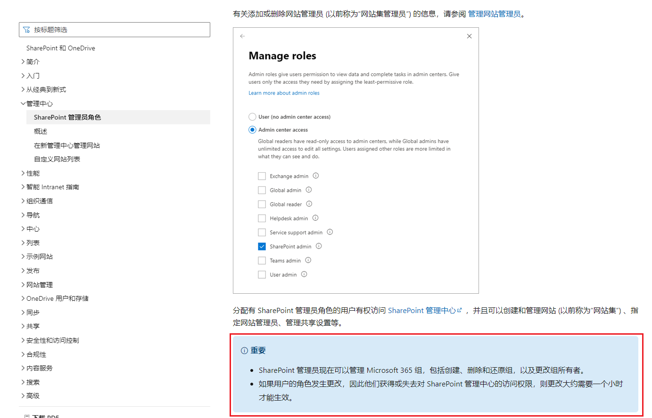The image size is (652, 418).
Task: Click info icon next to Exchange admin
Action: tap(316, 176)
